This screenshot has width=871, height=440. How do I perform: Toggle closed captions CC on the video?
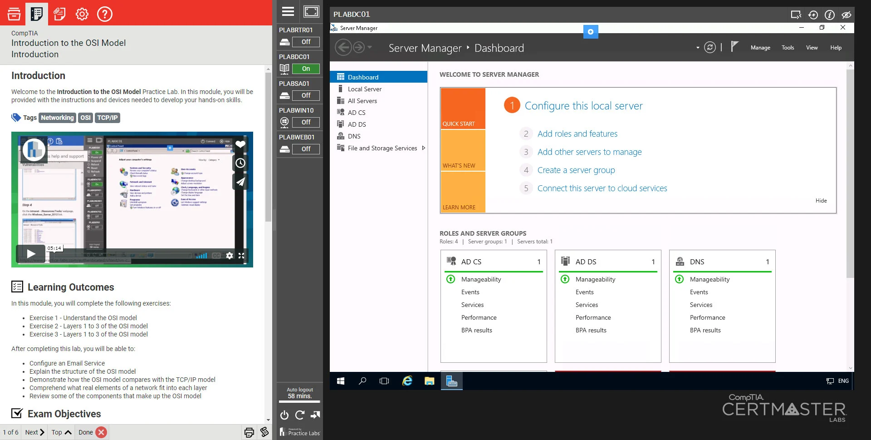[x=216, y=256]
